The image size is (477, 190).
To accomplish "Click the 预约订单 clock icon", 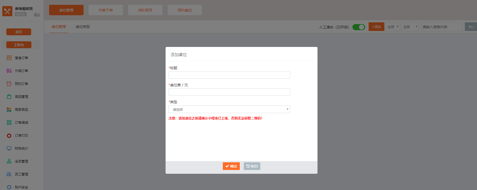I will (9, 84).
